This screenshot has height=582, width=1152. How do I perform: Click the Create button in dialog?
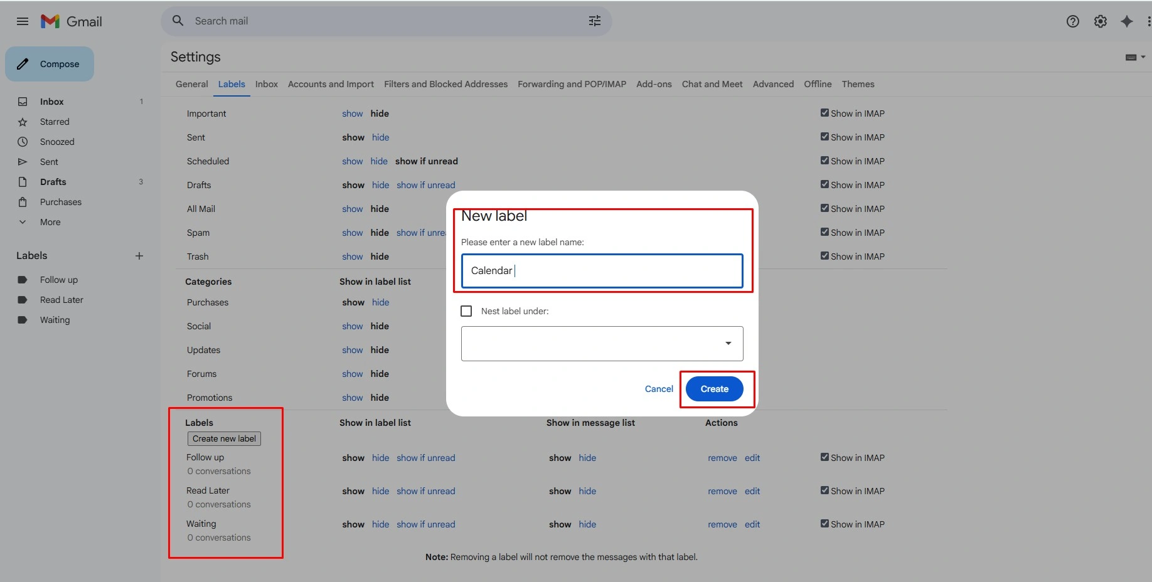click(715, 389)
